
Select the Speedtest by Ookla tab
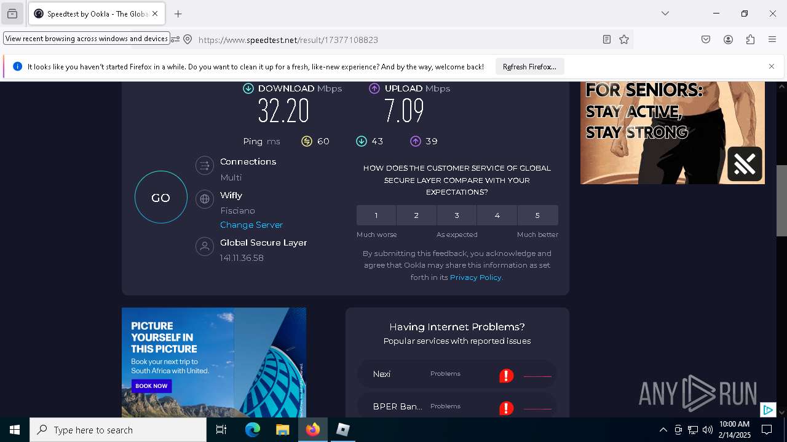95,14
